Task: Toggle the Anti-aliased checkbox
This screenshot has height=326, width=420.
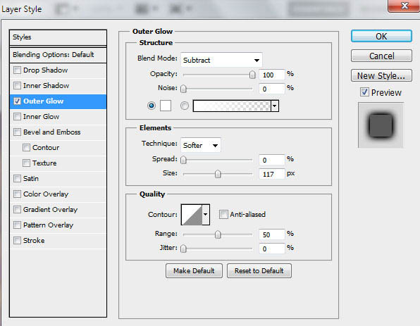Action: (223, 214)
